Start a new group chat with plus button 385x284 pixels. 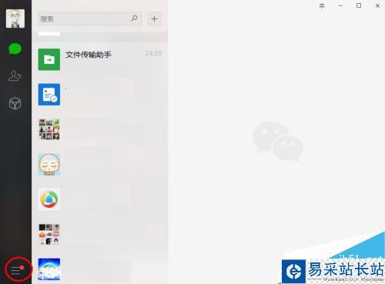pyautogui.click(x=154, y=18)
